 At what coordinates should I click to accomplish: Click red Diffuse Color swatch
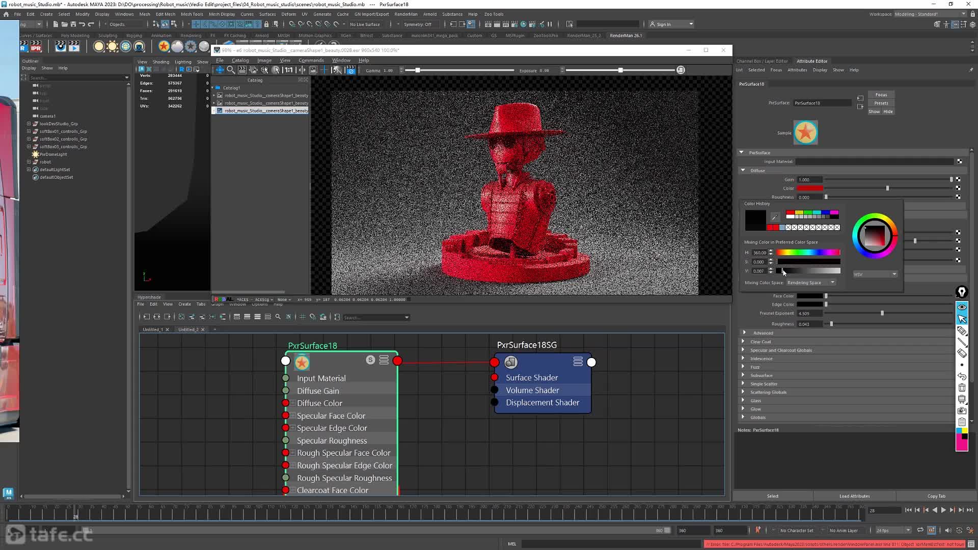click(x=810, y=188)
